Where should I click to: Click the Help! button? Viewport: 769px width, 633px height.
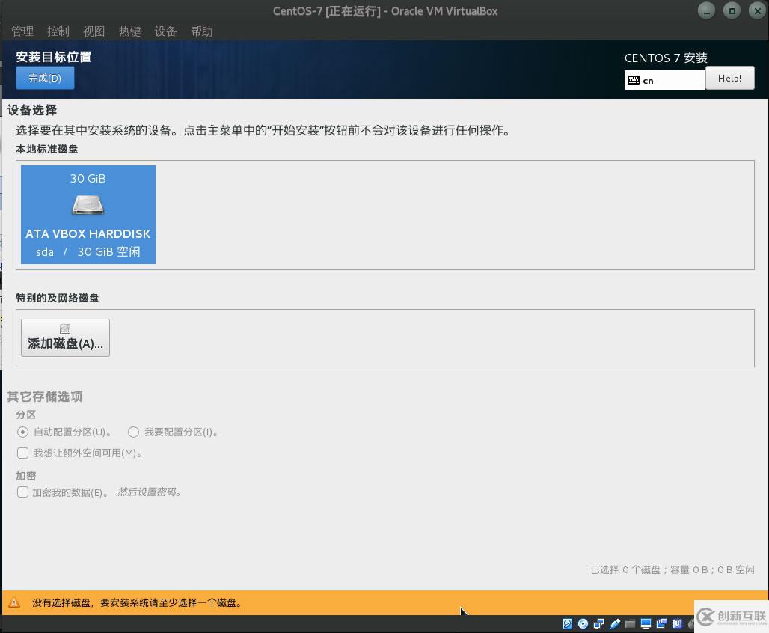click(730, 78)
